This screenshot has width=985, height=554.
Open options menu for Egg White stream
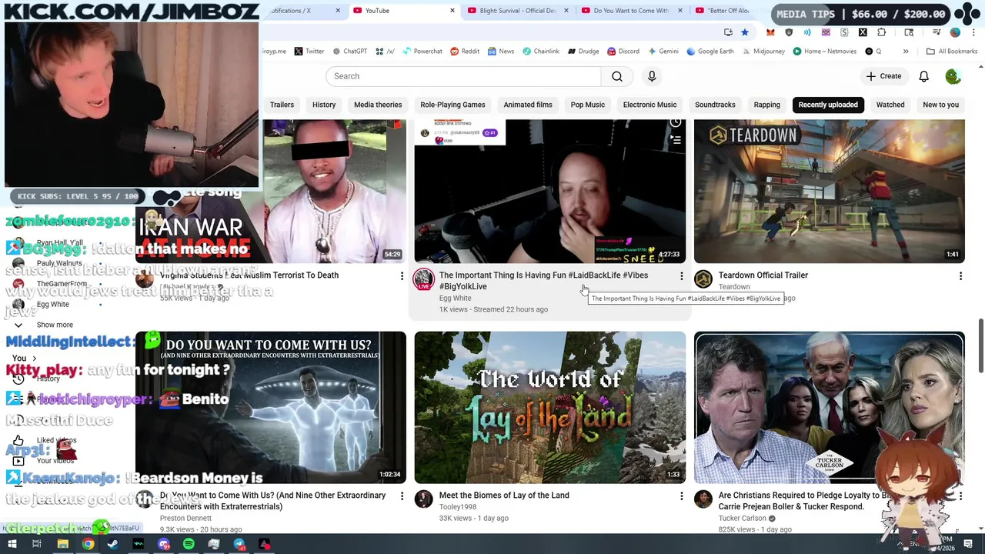coord(681,275)
